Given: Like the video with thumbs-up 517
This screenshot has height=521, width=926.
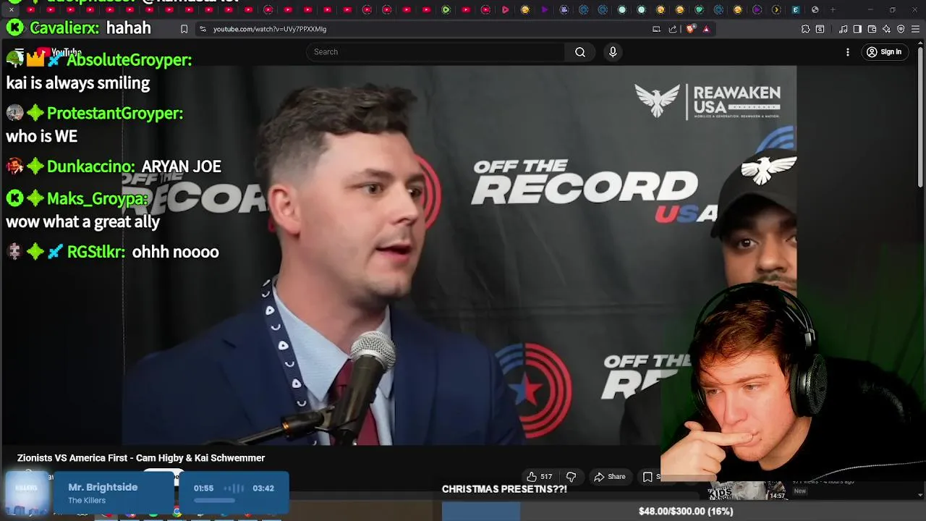Looking at the screenshot, I should pos(540,476).
